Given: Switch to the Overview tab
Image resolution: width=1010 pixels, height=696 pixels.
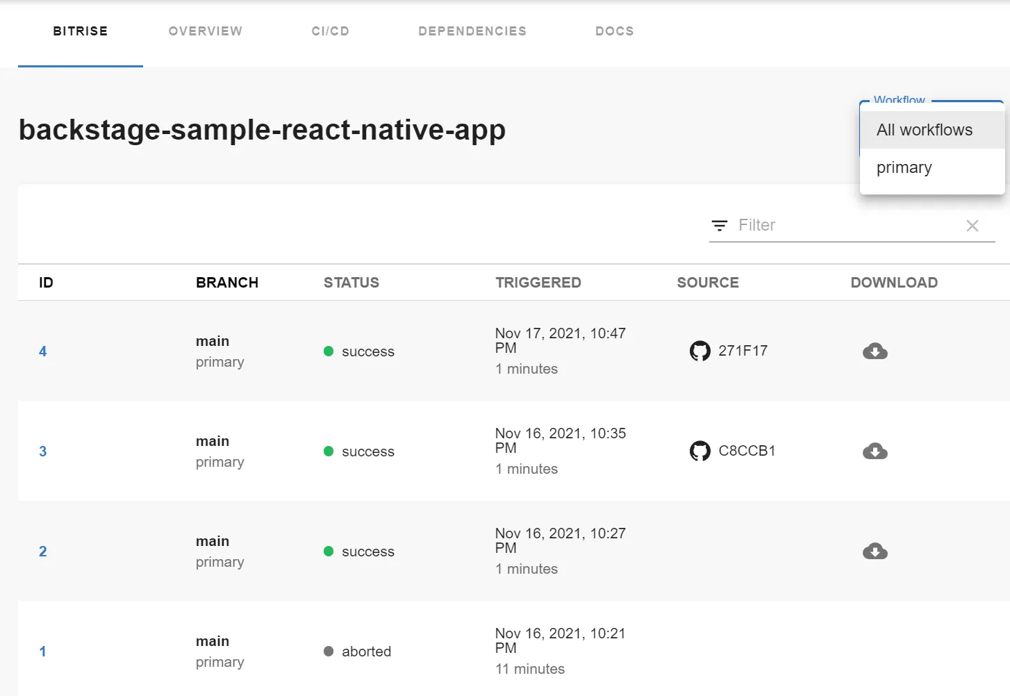Looking at the screenshot, I should click(x=206, y=31).
